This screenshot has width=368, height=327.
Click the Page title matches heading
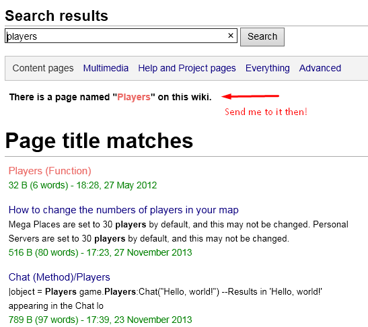(99, 141)
